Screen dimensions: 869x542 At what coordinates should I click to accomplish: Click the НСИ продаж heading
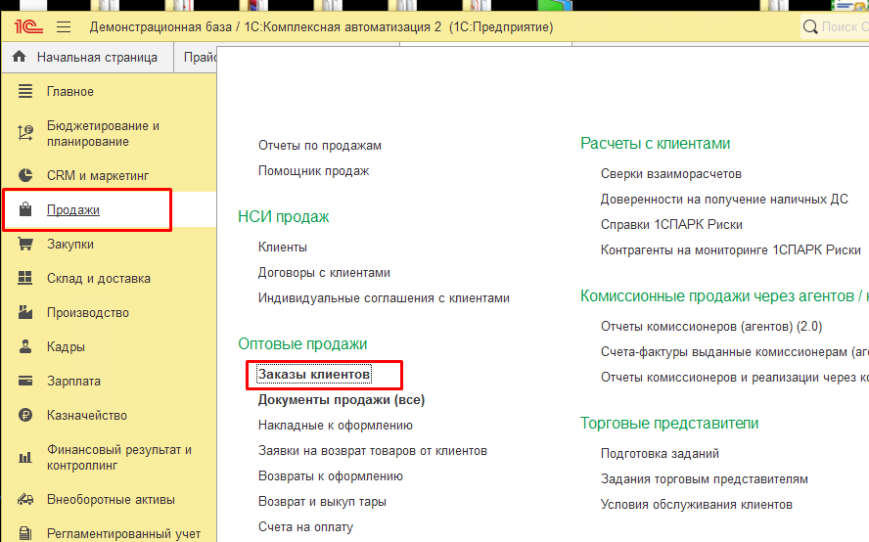click(283, 216)
